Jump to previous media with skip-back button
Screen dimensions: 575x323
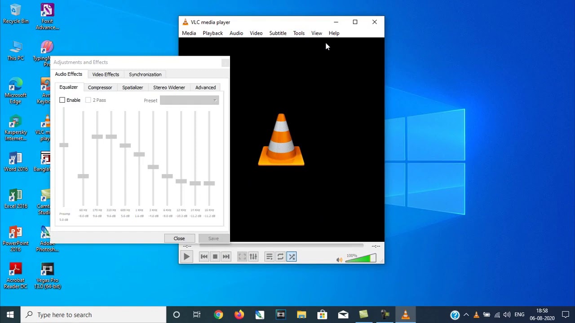point(204,257)
